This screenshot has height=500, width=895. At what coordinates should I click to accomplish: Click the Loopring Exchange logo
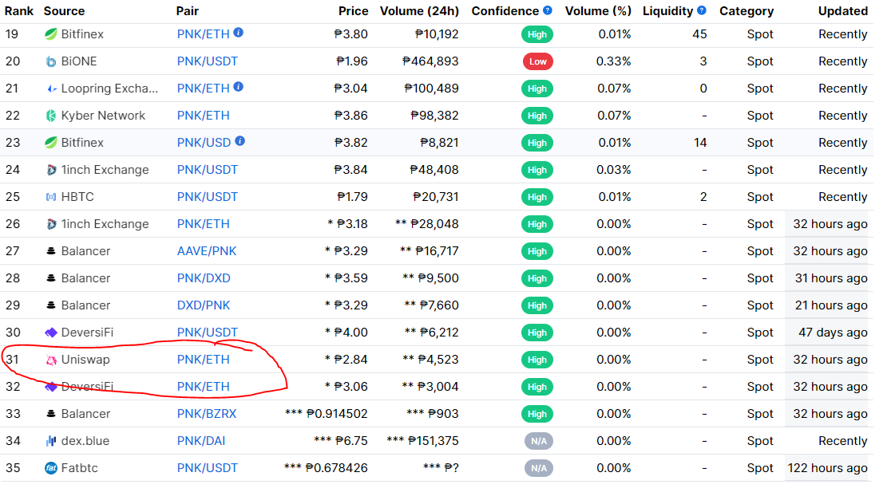pyautogui.click(x=51, y=89)
